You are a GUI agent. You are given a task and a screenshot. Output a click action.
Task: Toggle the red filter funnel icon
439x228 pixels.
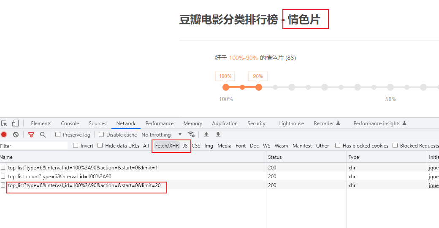[x=31, y=135]
